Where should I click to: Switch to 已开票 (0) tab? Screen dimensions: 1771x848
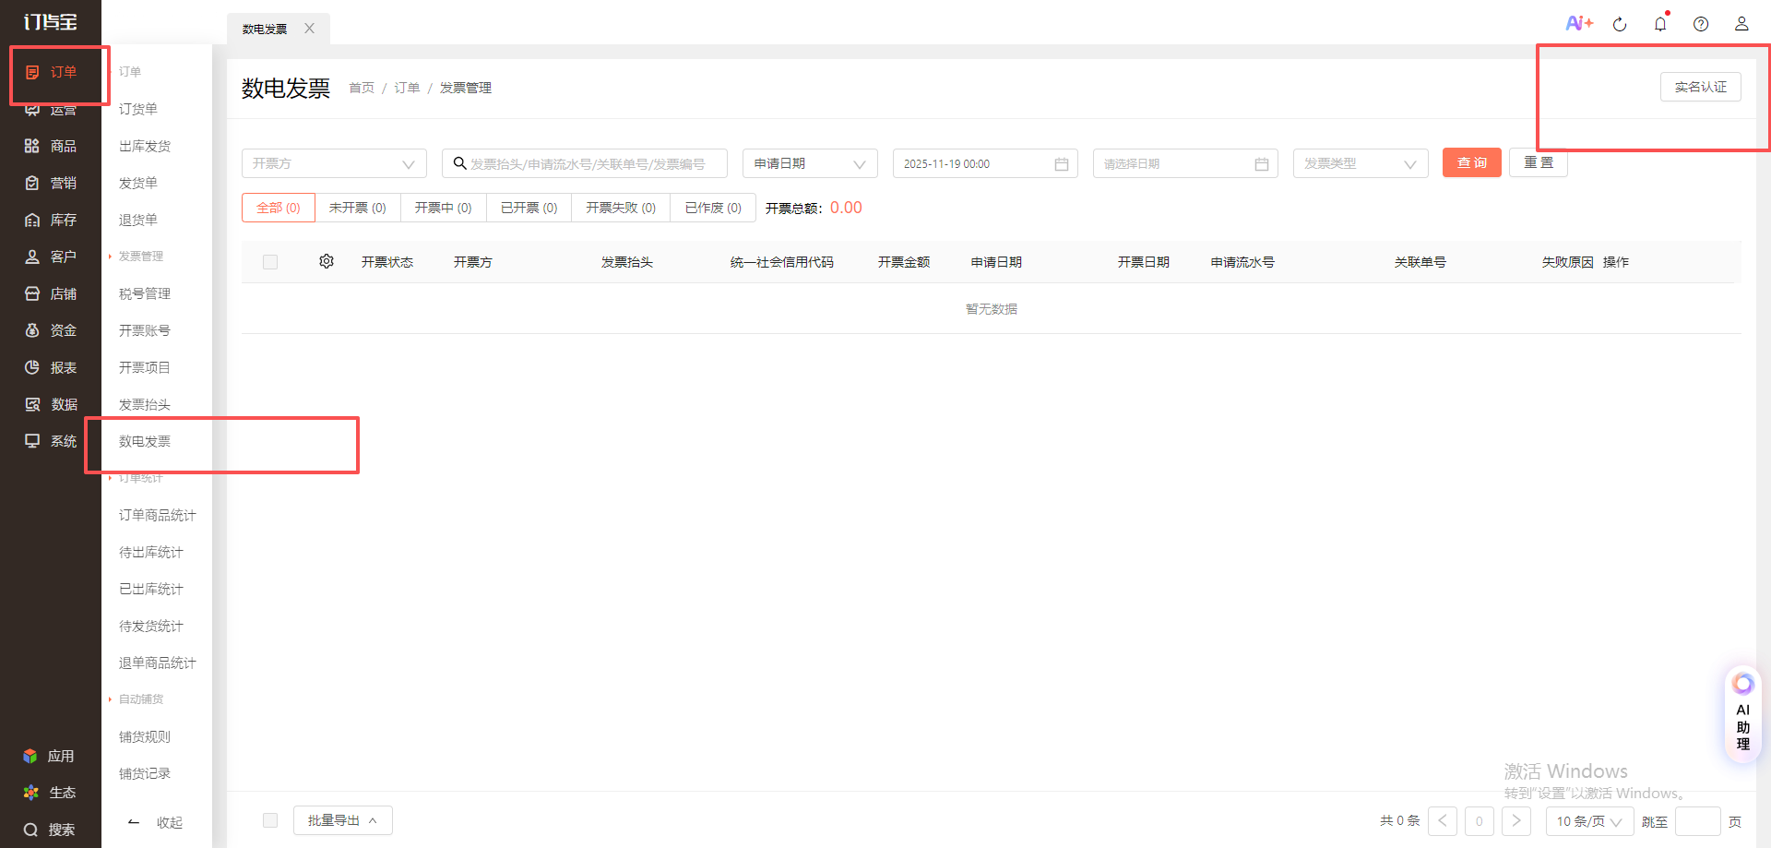529,208
